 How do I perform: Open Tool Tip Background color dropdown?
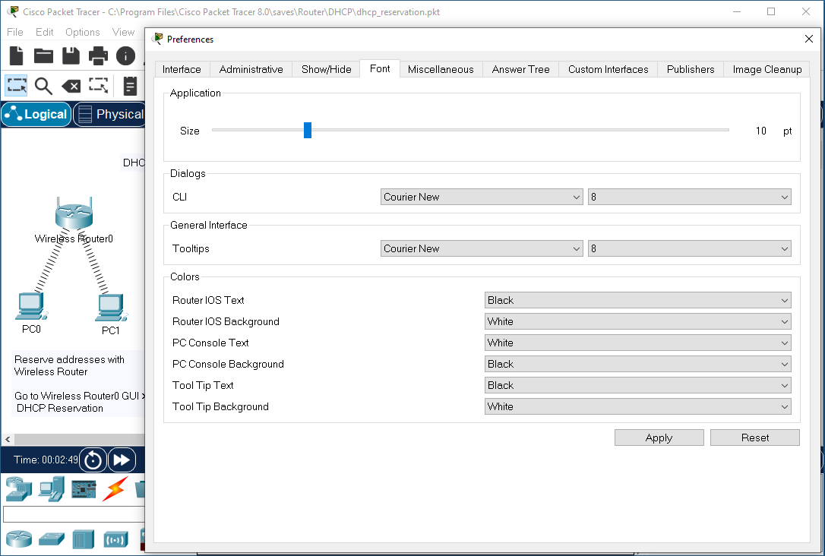click(x=637, y=406)
